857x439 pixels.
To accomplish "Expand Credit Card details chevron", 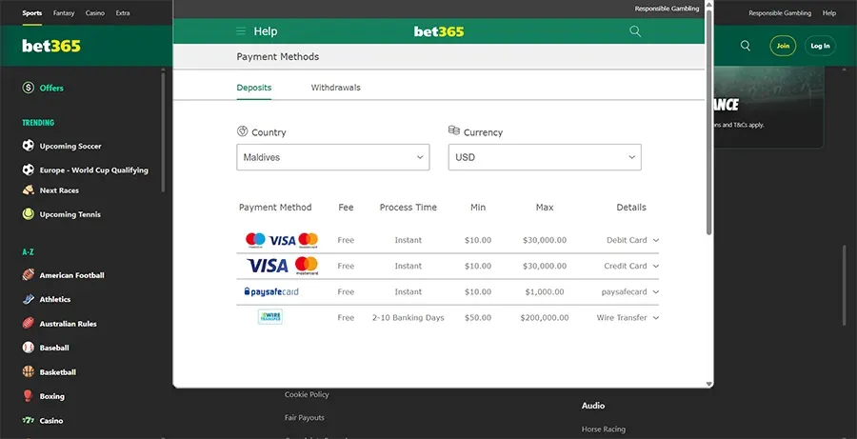I will tap(656, 267).
